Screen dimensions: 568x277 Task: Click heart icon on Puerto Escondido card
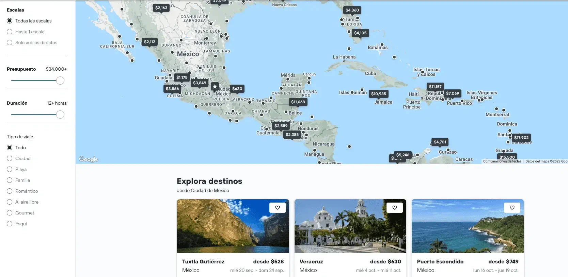(x=512, y=208)
